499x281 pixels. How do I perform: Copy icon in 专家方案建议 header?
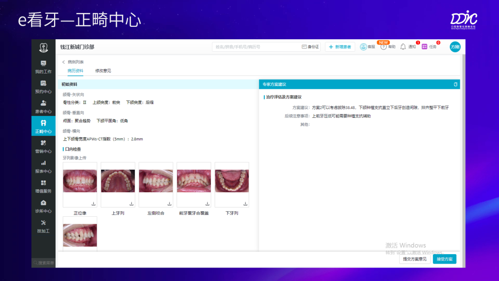point(456,84)
